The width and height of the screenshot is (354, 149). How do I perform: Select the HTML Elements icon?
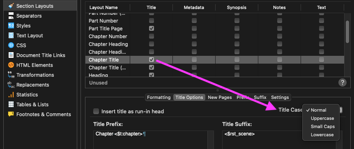[11, 65]
